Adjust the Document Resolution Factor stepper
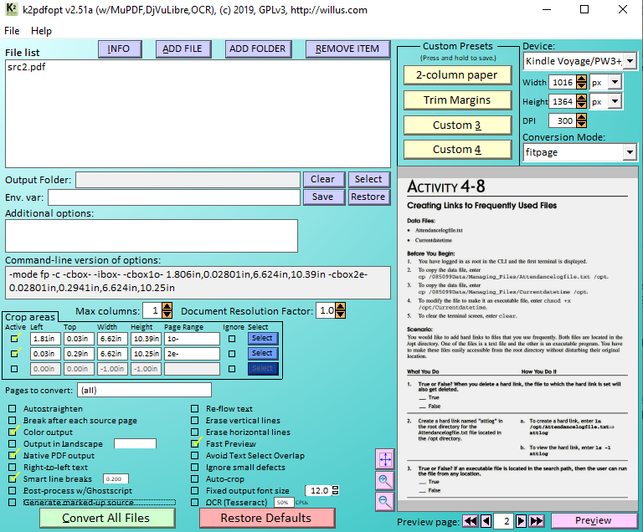The image size is (643, 532). coord(341,310)
